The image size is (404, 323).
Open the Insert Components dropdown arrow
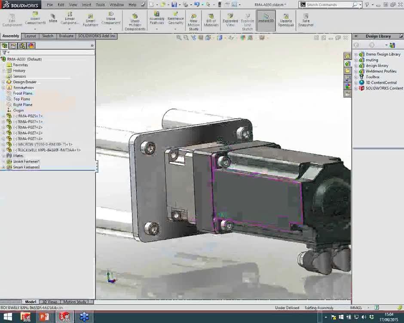[35, 29]
